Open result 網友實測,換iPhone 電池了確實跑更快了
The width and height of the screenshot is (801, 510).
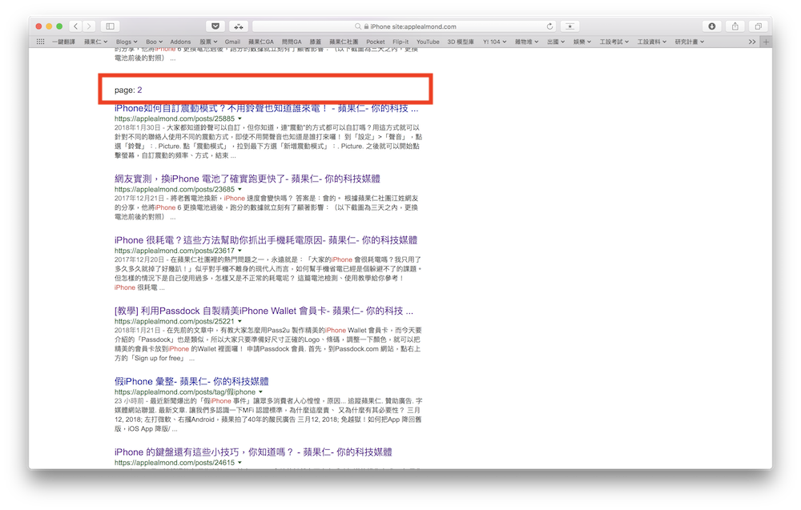(248, 179)
